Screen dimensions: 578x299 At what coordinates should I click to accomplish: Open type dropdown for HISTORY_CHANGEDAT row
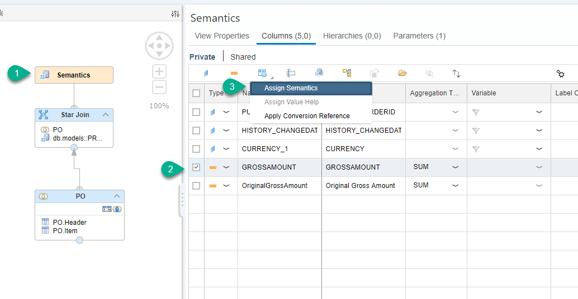226,131
